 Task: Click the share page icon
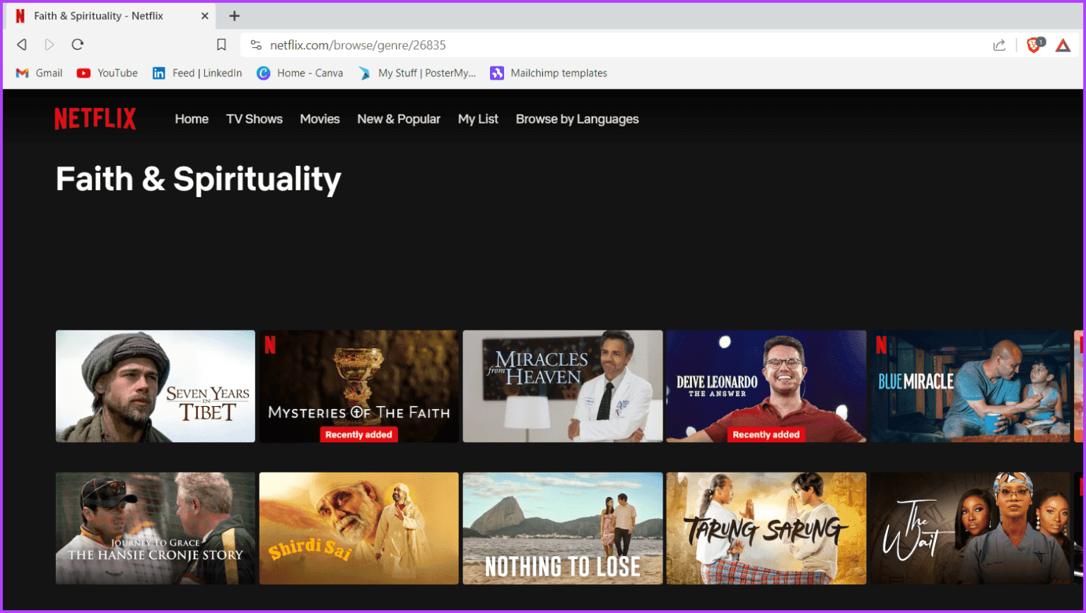click(x=999, y=45)
